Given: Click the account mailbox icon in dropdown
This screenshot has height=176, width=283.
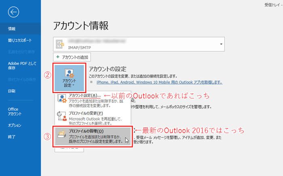Looking at the screenshot, I should (x=60, y=44).
